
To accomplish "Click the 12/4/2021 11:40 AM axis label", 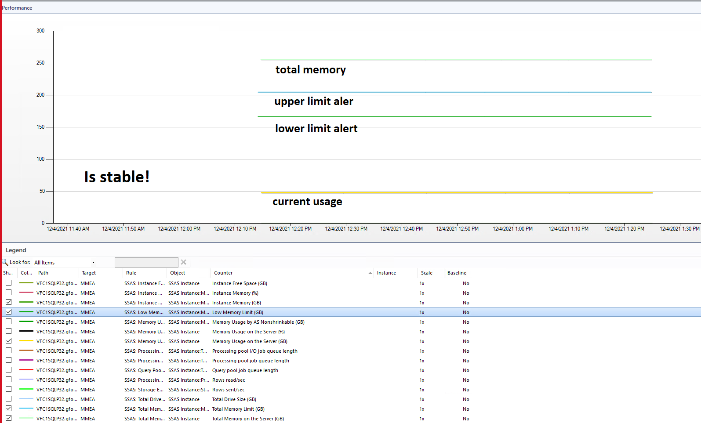I will coord(68,229).
